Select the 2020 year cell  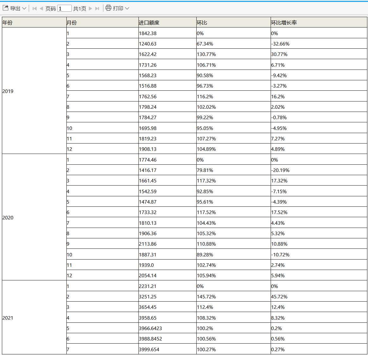34,217
